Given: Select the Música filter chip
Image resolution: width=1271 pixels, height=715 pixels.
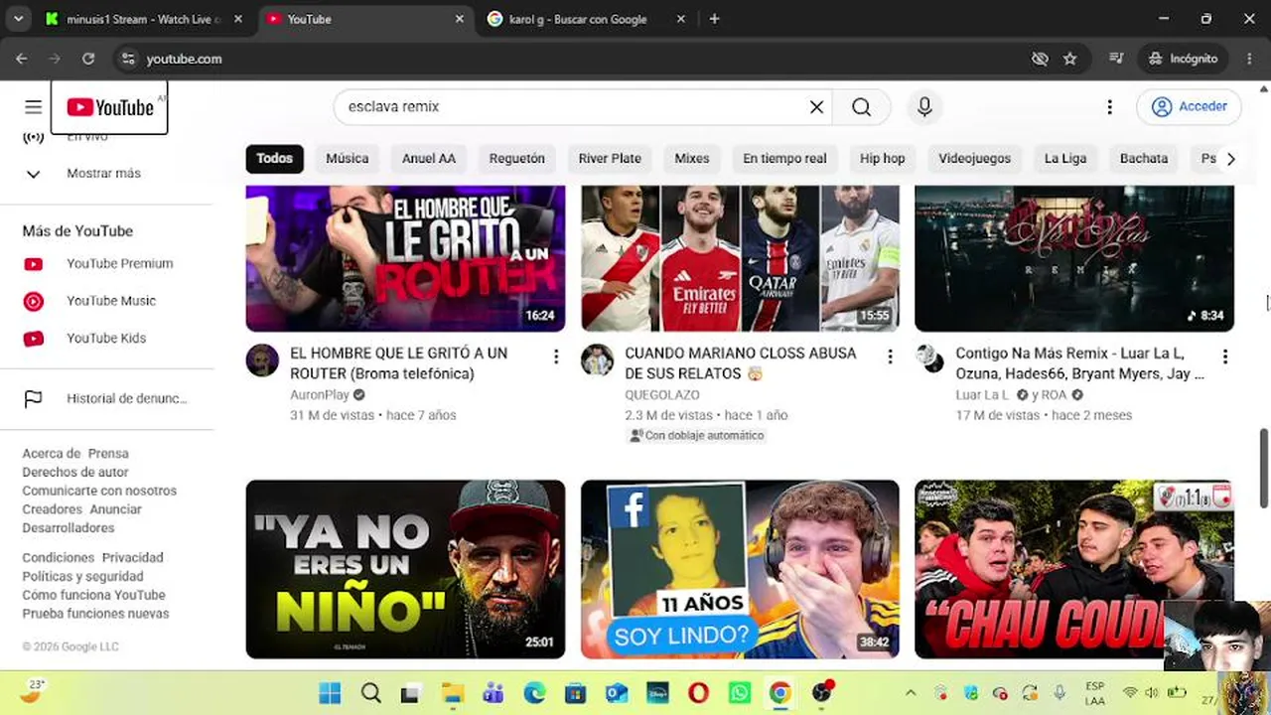Looking at the screenshot, I should click(348, 159).
